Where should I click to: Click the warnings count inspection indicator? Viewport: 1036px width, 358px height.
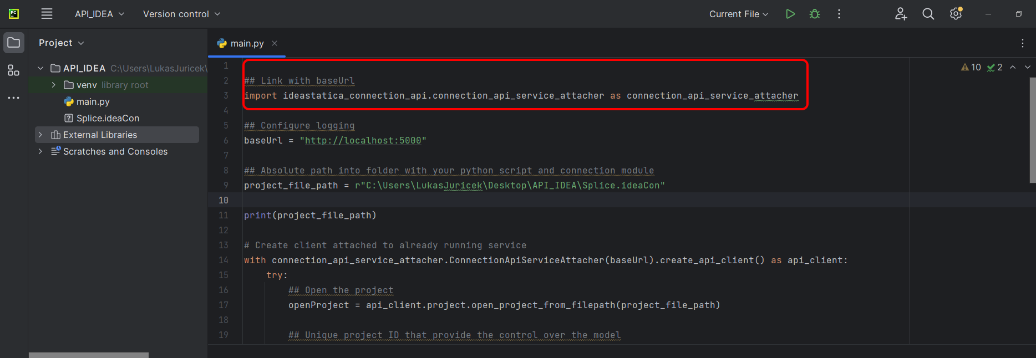[x=971, y=67]
